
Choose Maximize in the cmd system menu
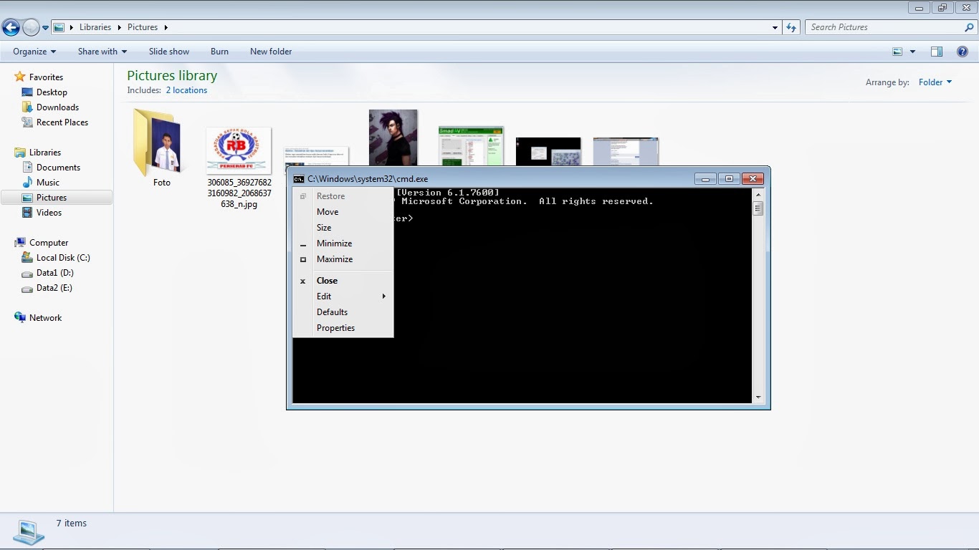[343, 259]
